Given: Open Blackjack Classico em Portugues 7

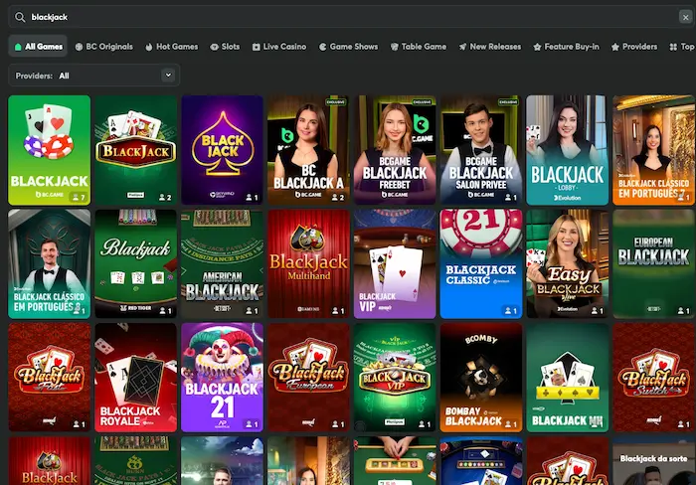Looking at the screenshot, I should 654,150.
